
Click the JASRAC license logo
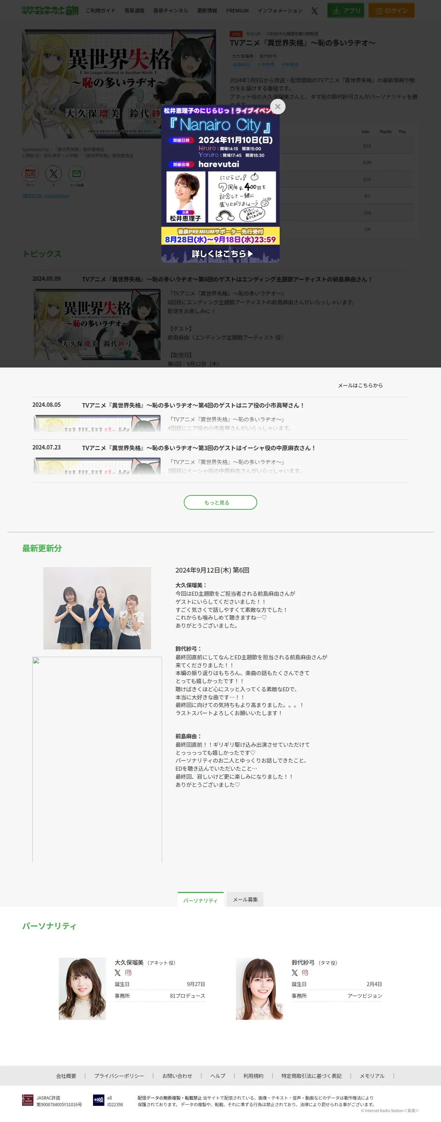point(28,1100)
